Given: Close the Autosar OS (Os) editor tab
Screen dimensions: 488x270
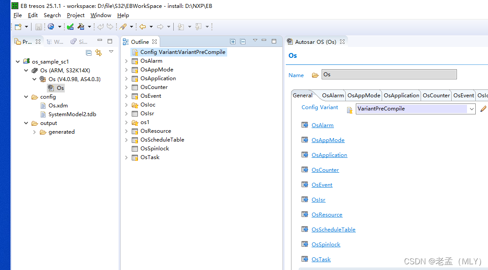Looking at the screenshot, I should pyautogui.click(x=342, y=42).
